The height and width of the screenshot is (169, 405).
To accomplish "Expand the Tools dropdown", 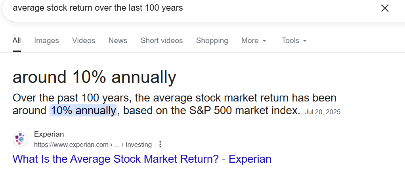I will [x=294, y=40].
